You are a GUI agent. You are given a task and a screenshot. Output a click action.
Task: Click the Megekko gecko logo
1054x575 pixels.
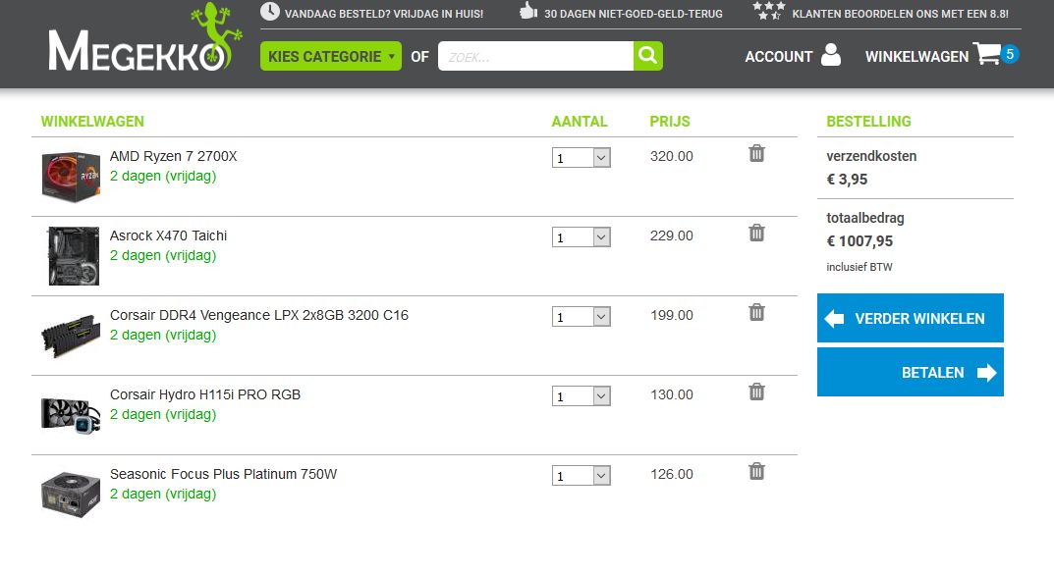144,39
